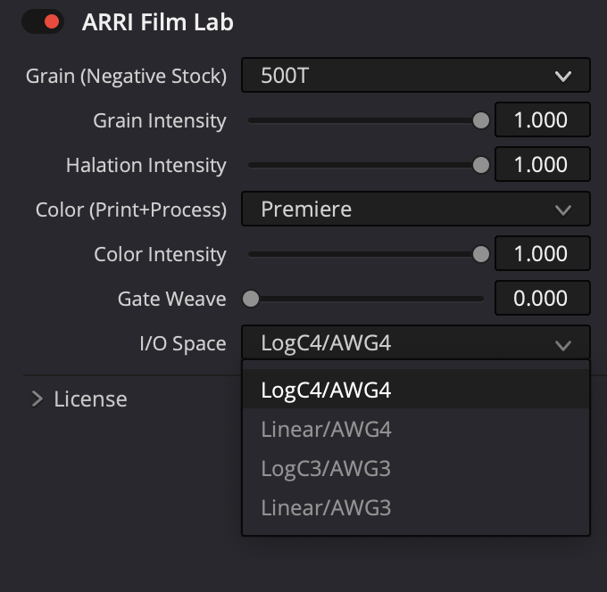The image size is (607, 592).
Task: Click the Gate Weave value field
Action: click(x=542, y=299)
